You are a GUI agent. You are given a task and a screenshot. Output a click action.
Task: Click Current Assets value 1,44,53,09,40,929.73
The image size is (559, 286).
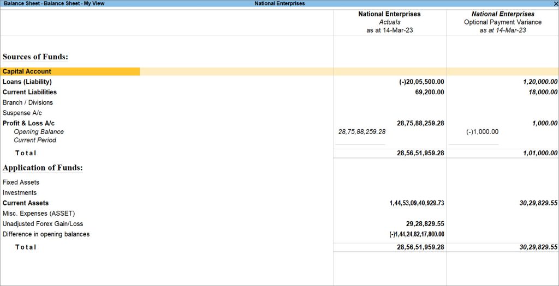(x=417, y=203)
